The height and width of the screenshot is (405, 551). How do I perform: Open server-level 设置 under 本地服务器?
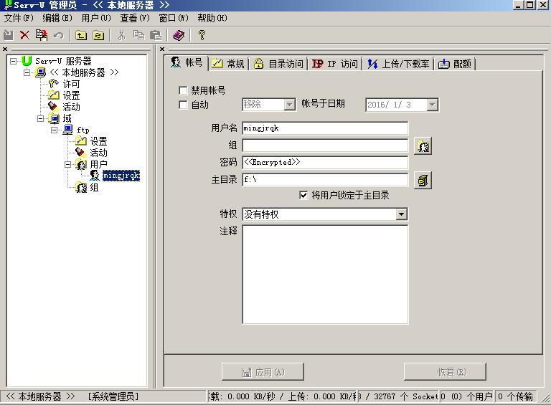coord(71,95)
